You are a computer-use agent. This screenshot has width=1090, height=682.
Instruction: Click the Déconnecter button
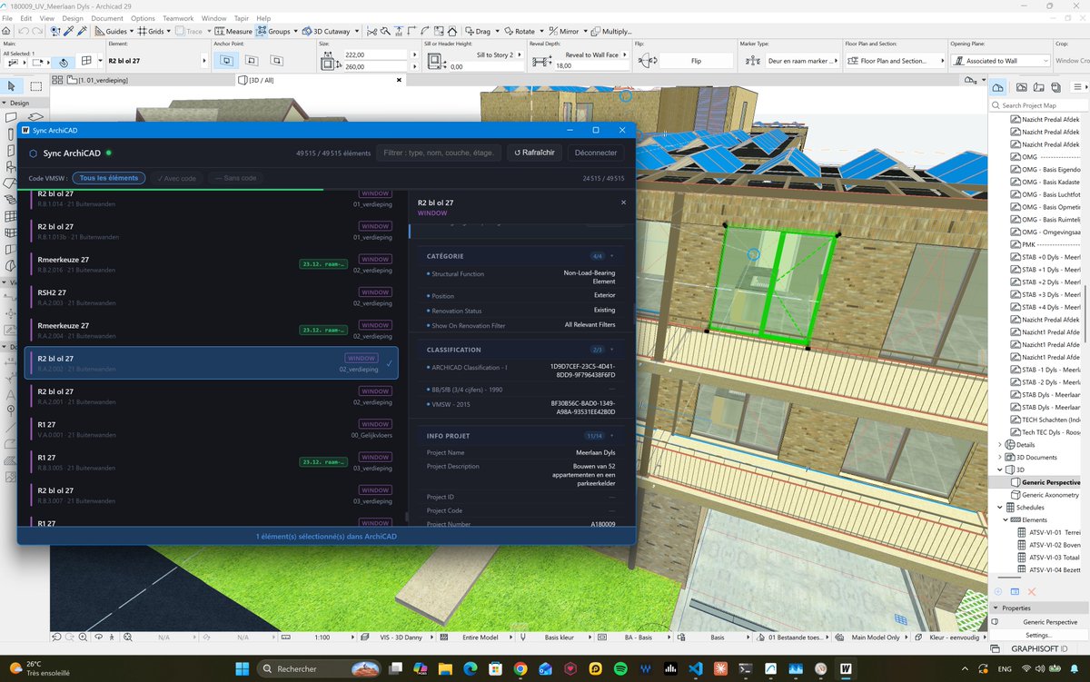(x=596, y=153)
